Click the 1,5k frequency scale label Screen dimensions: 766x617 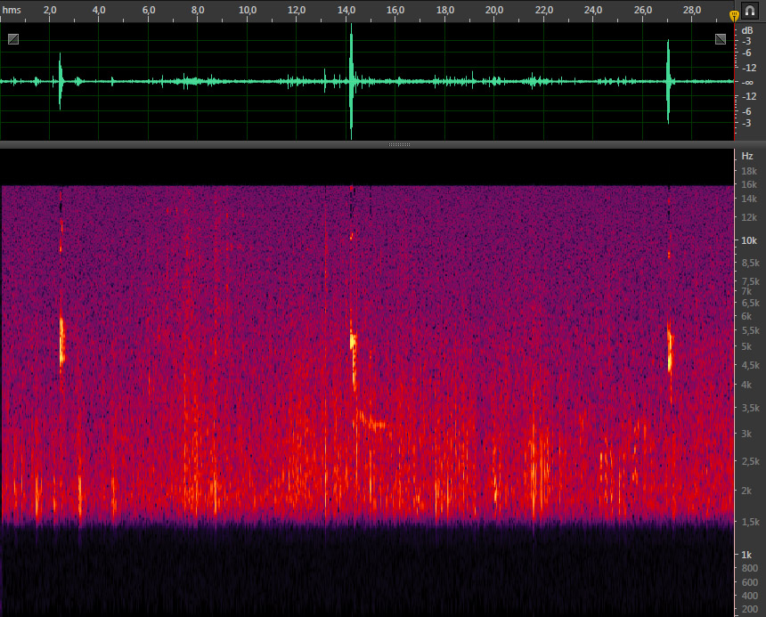tap(750, 523)
